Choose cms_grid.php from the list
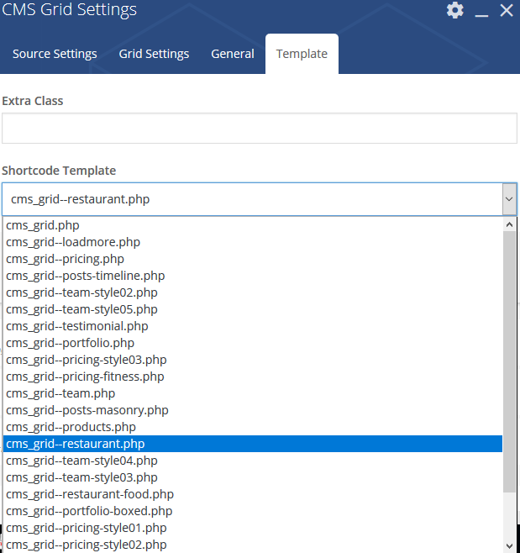The height and width of the screenshot is (553, 520). [42, 225]
